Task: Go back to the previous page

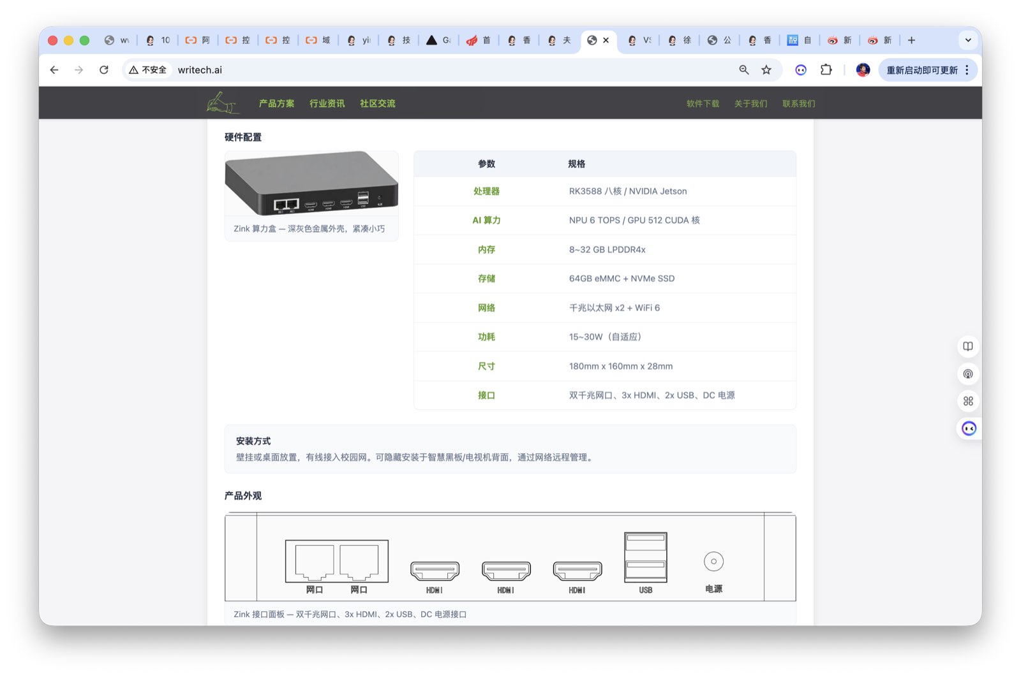Action: (x=54, y=70)
